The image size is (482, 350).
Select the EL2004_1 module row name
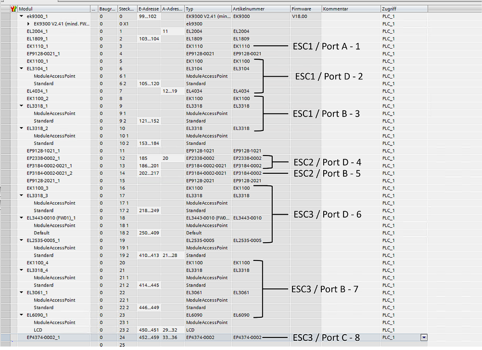tap(37, 31)
